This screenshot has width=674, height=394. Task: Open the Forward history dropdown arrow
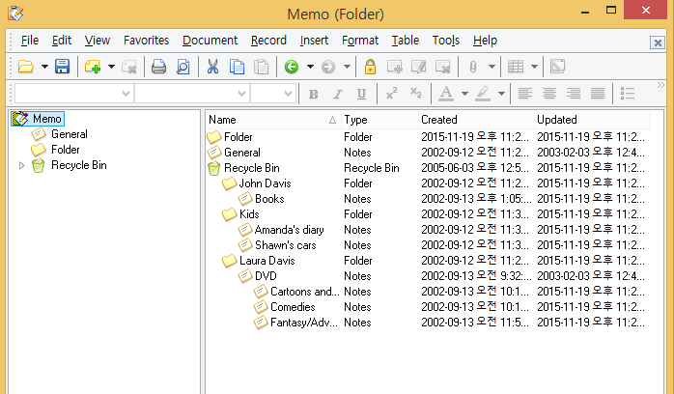tap(347, 67)
